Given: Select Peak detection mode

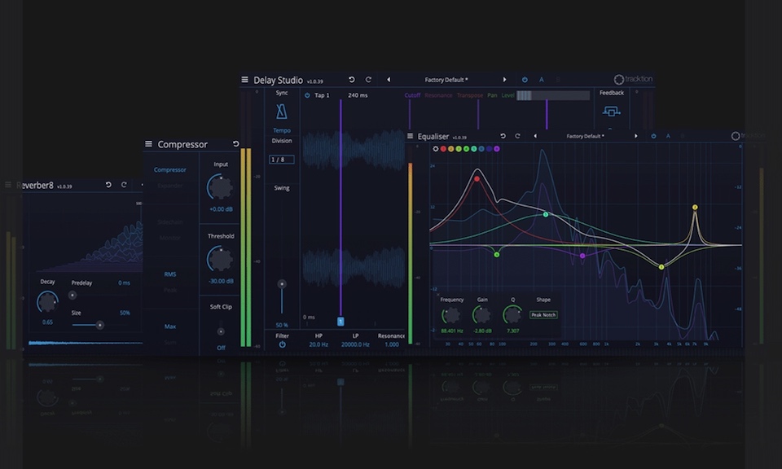Looking at the screenshot, I should coord(170,290).
